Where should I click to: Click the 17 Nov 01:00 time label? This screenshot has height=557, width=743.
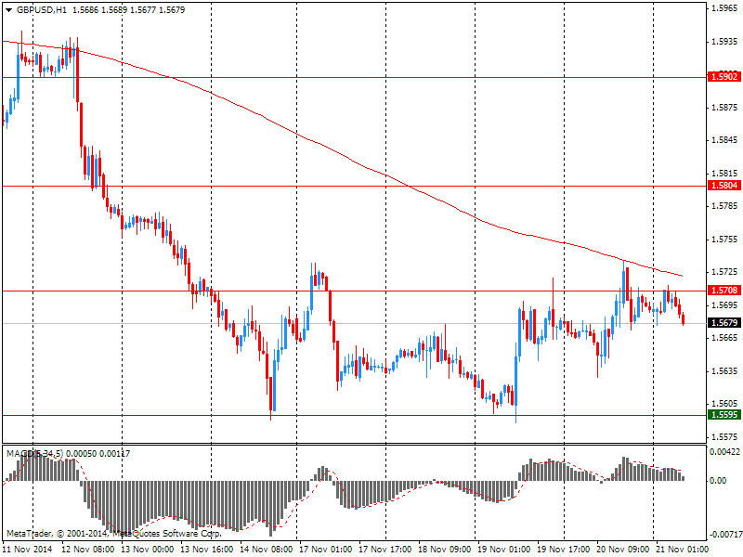pos(326,550)
